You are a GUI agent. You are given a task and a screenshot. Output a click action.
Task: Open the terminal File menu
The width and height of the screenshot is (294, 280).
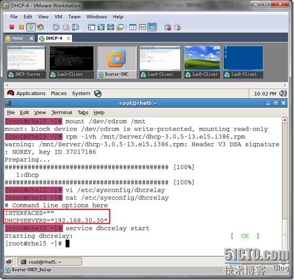(11, 113)
